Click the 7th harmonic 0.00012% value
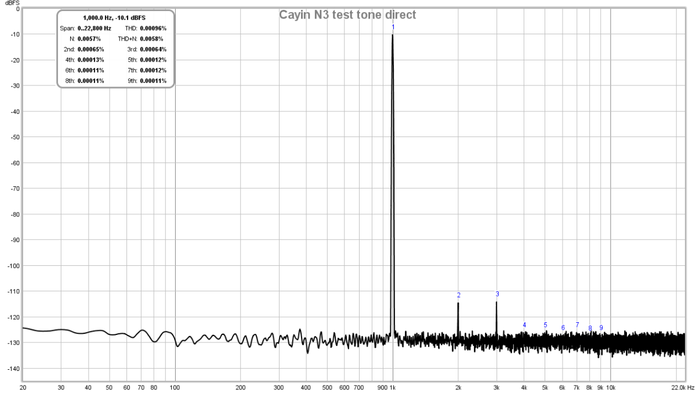 pyautogui.click(x=154, y=70)
